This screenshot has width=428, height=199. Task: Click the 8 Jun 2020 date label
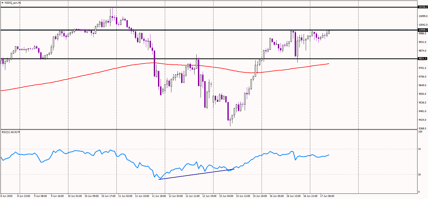pos(7,196)
